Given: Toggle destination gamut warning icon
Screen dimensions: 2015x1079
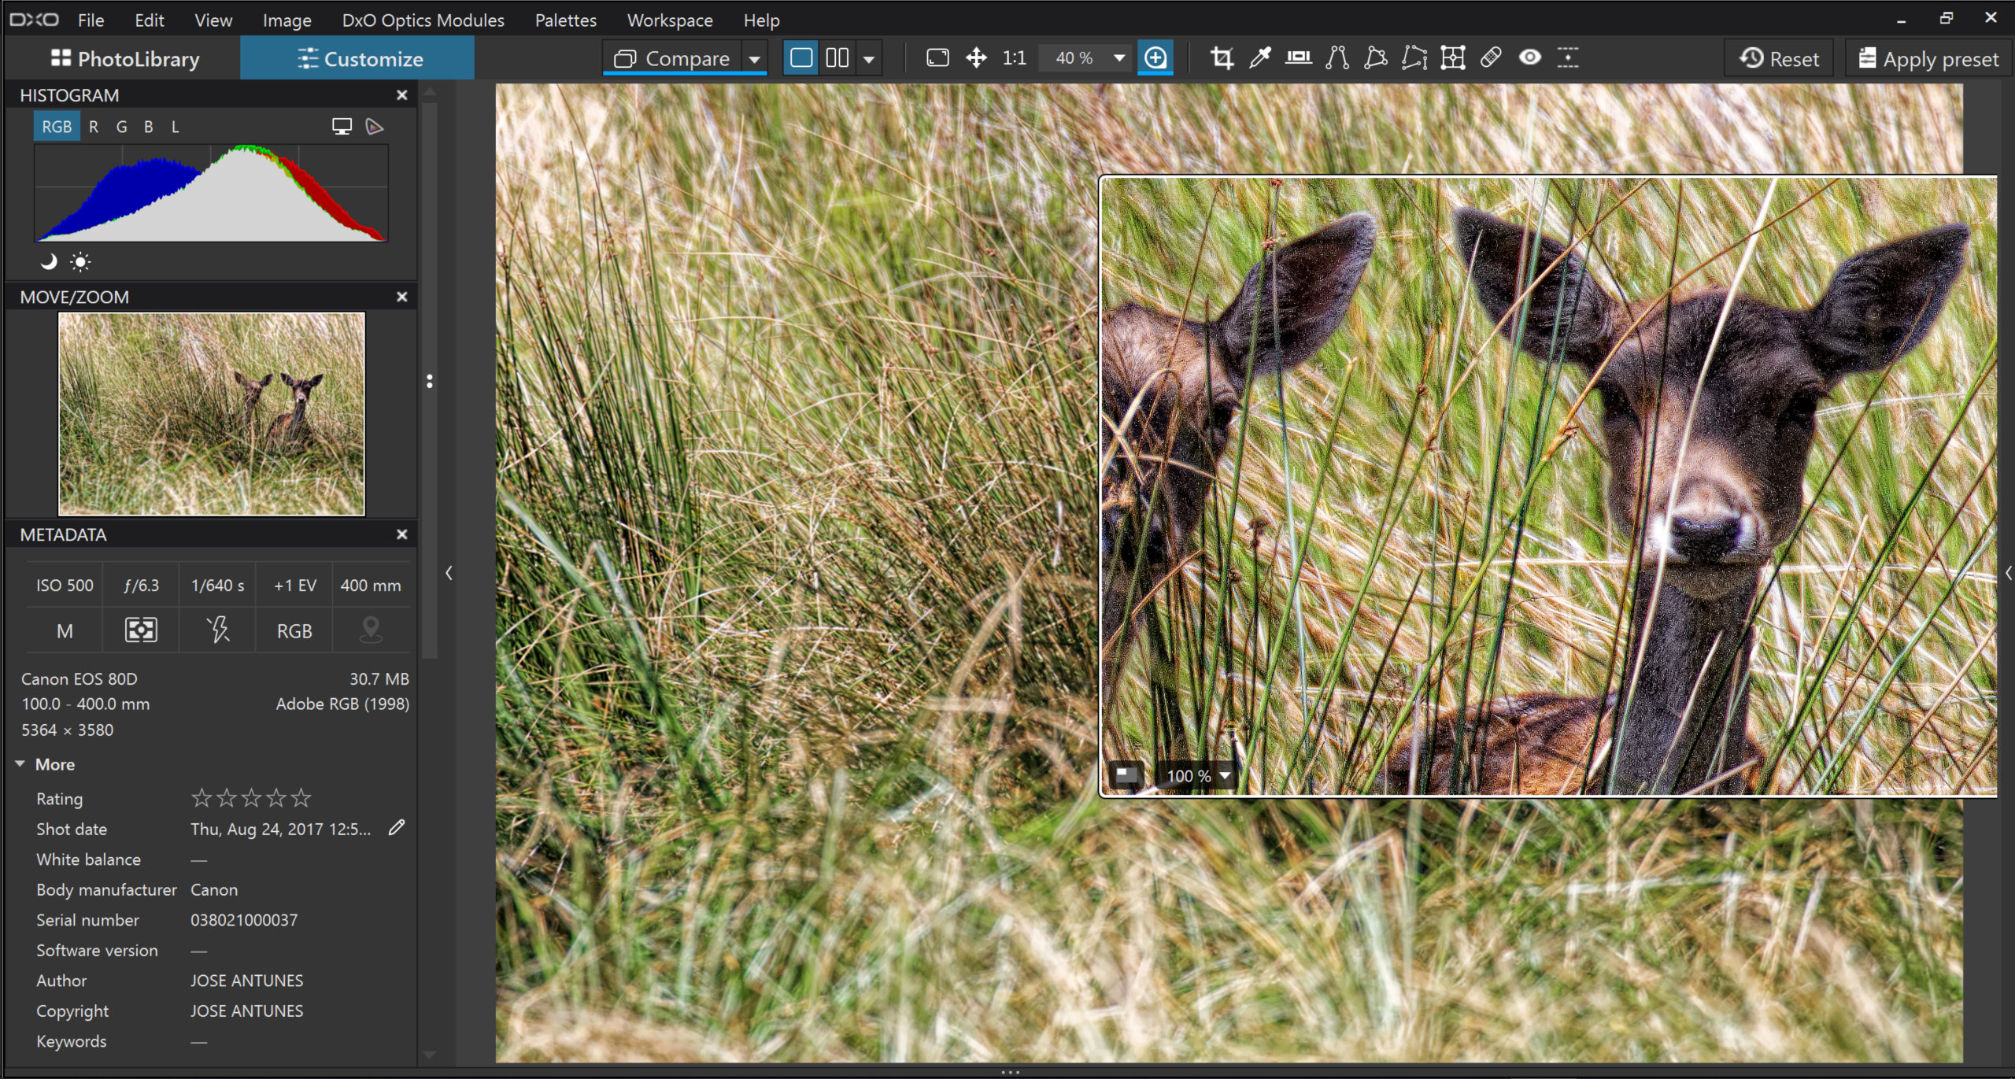Looking at the screenshot, I should coord(375,127).
